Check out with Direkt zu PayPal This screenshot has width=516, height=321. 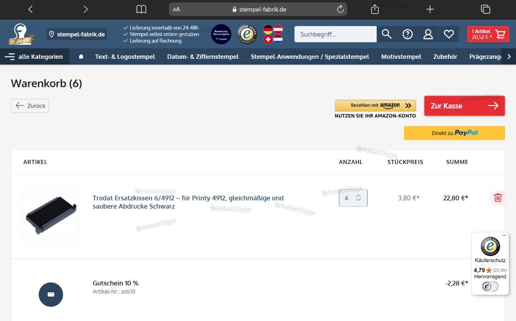455,133
